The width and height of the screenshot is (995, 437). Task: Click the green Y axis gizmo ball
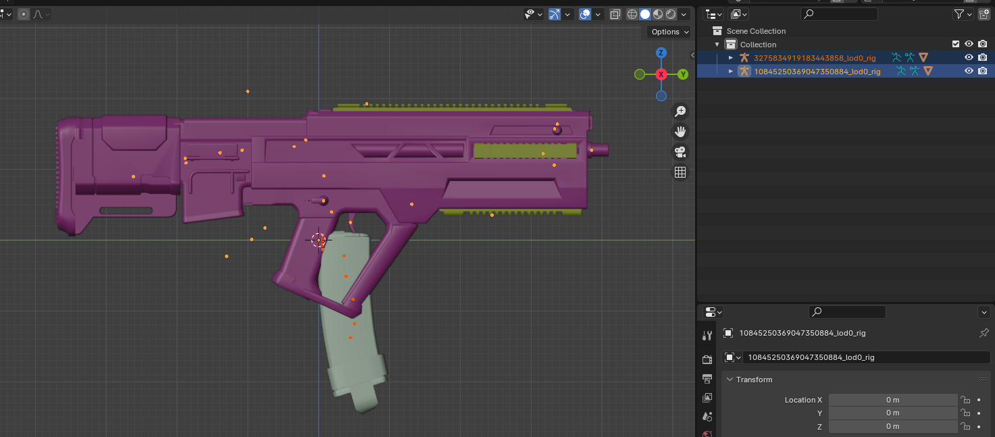click(x=684, y=74)
